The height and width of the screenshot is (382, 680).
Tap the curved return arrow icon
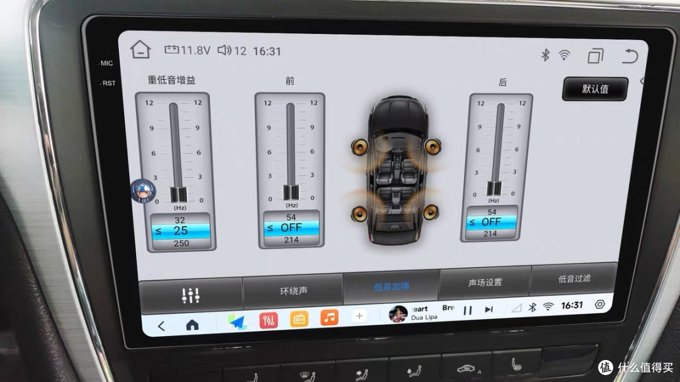point(630,57)
